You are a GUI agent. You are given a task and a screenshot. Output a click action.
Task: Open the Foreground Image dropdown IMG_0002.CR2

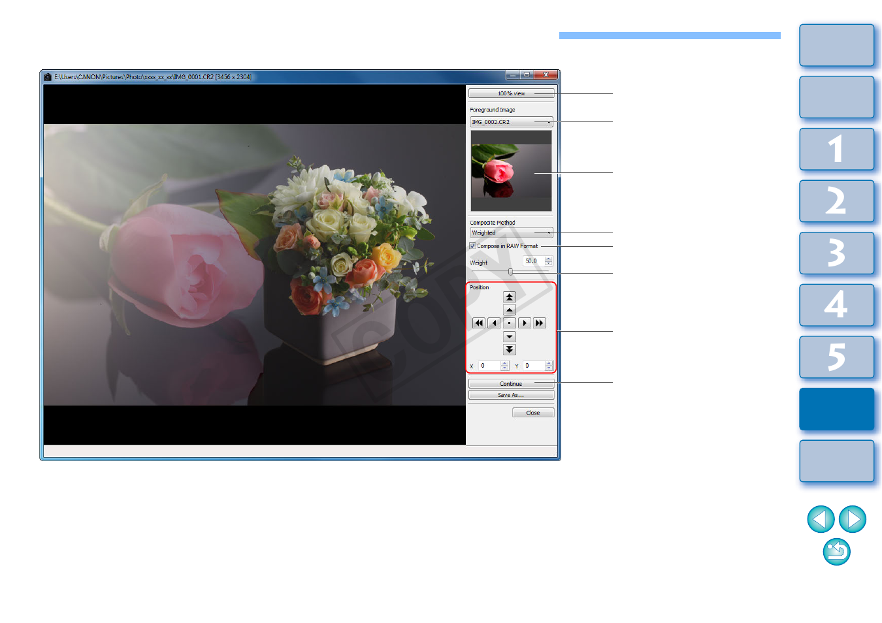coord(512,122)
